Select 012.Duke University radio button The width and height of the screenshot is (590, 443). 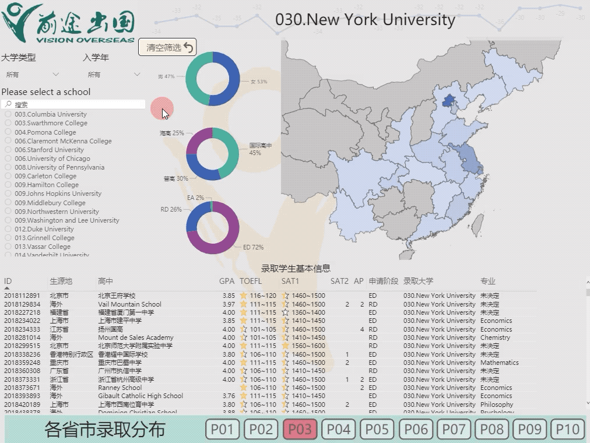(x=8, y=229)
